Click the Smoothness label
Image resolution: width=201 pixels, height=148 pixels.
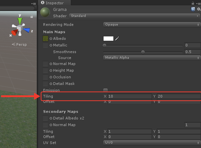coord(65,52)
